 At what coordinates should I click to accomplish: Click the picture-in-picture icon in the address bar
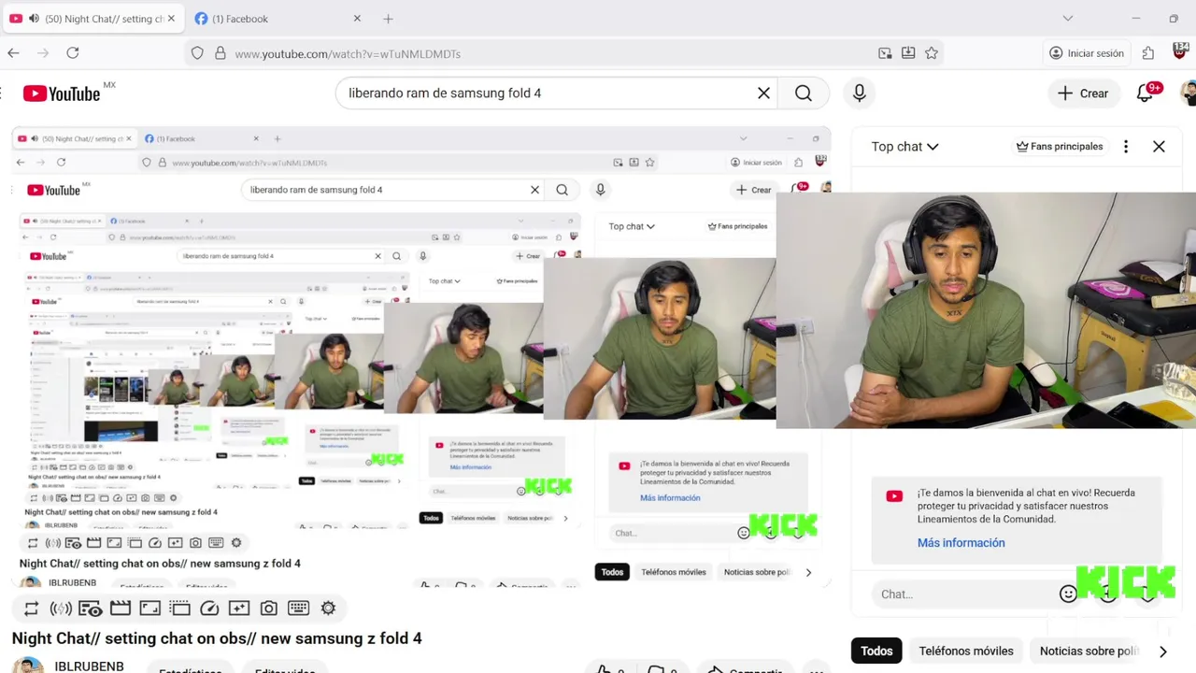coord(885,53)
